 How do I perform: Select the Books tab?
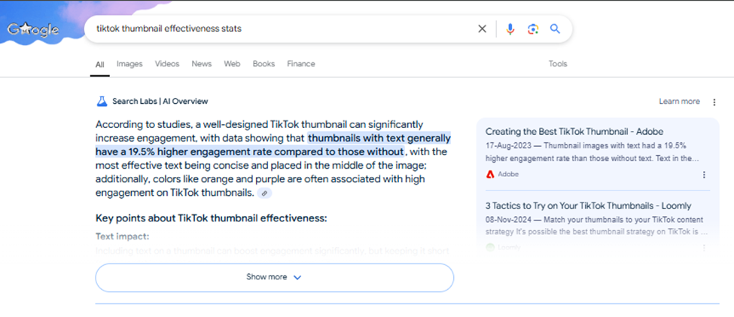point(263,64)
